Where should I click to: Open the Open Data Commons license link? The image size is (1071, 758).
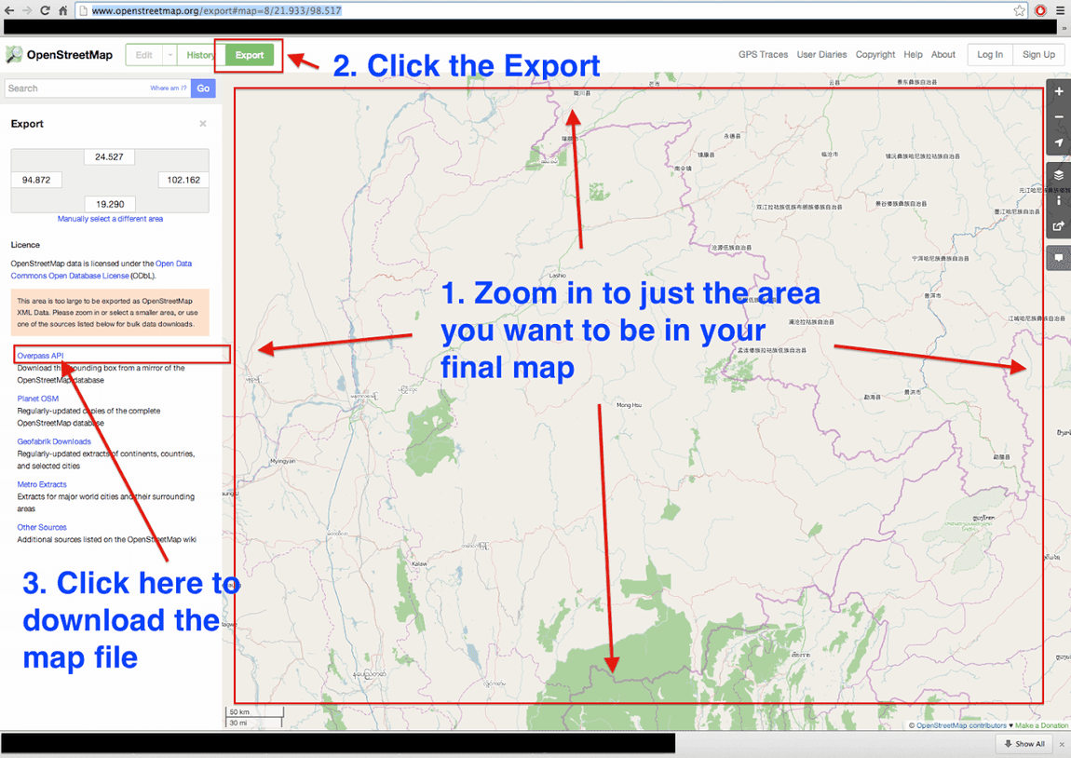[102, 270]
